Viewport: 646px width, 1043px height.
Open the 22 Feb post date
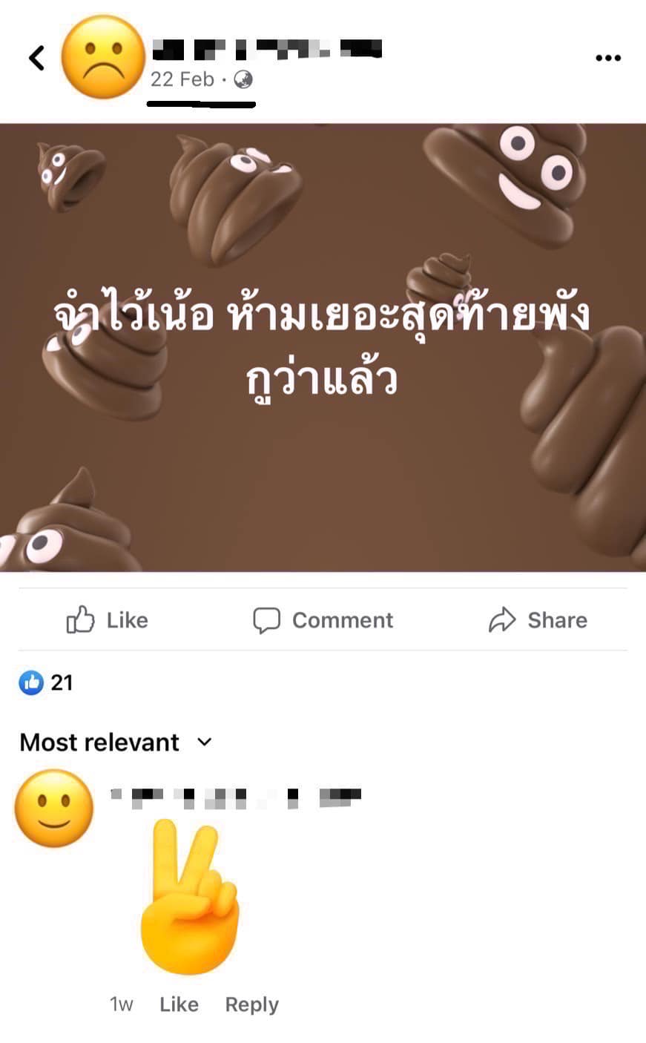tap(182, 79)
